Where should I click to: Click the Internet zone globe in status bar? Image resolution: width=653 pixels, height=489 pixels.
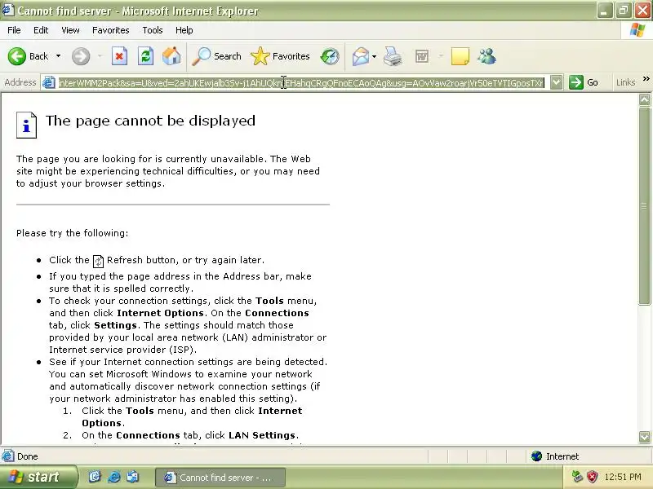point(536,456)
